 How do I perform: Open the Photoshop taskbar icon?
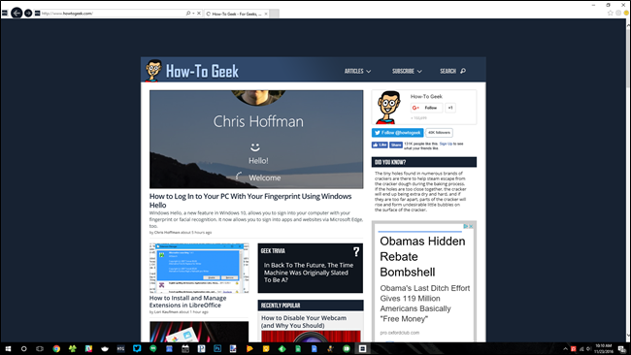[x=217, y=348]
